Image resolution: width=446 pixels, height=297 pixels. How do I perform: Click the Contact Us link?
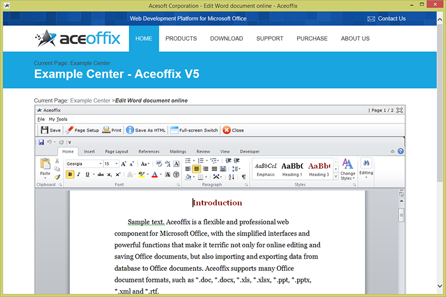tap(386, 19)
